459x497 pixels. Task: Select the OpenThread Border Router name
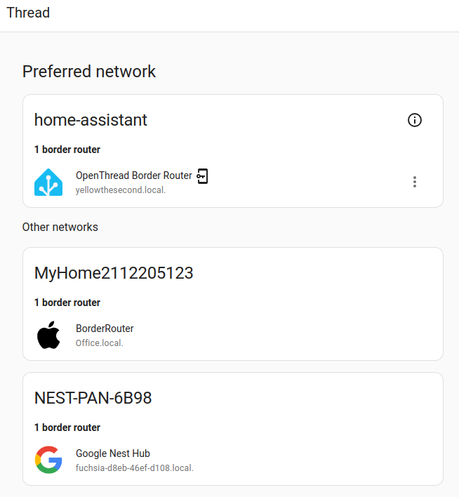pos(133,175)
